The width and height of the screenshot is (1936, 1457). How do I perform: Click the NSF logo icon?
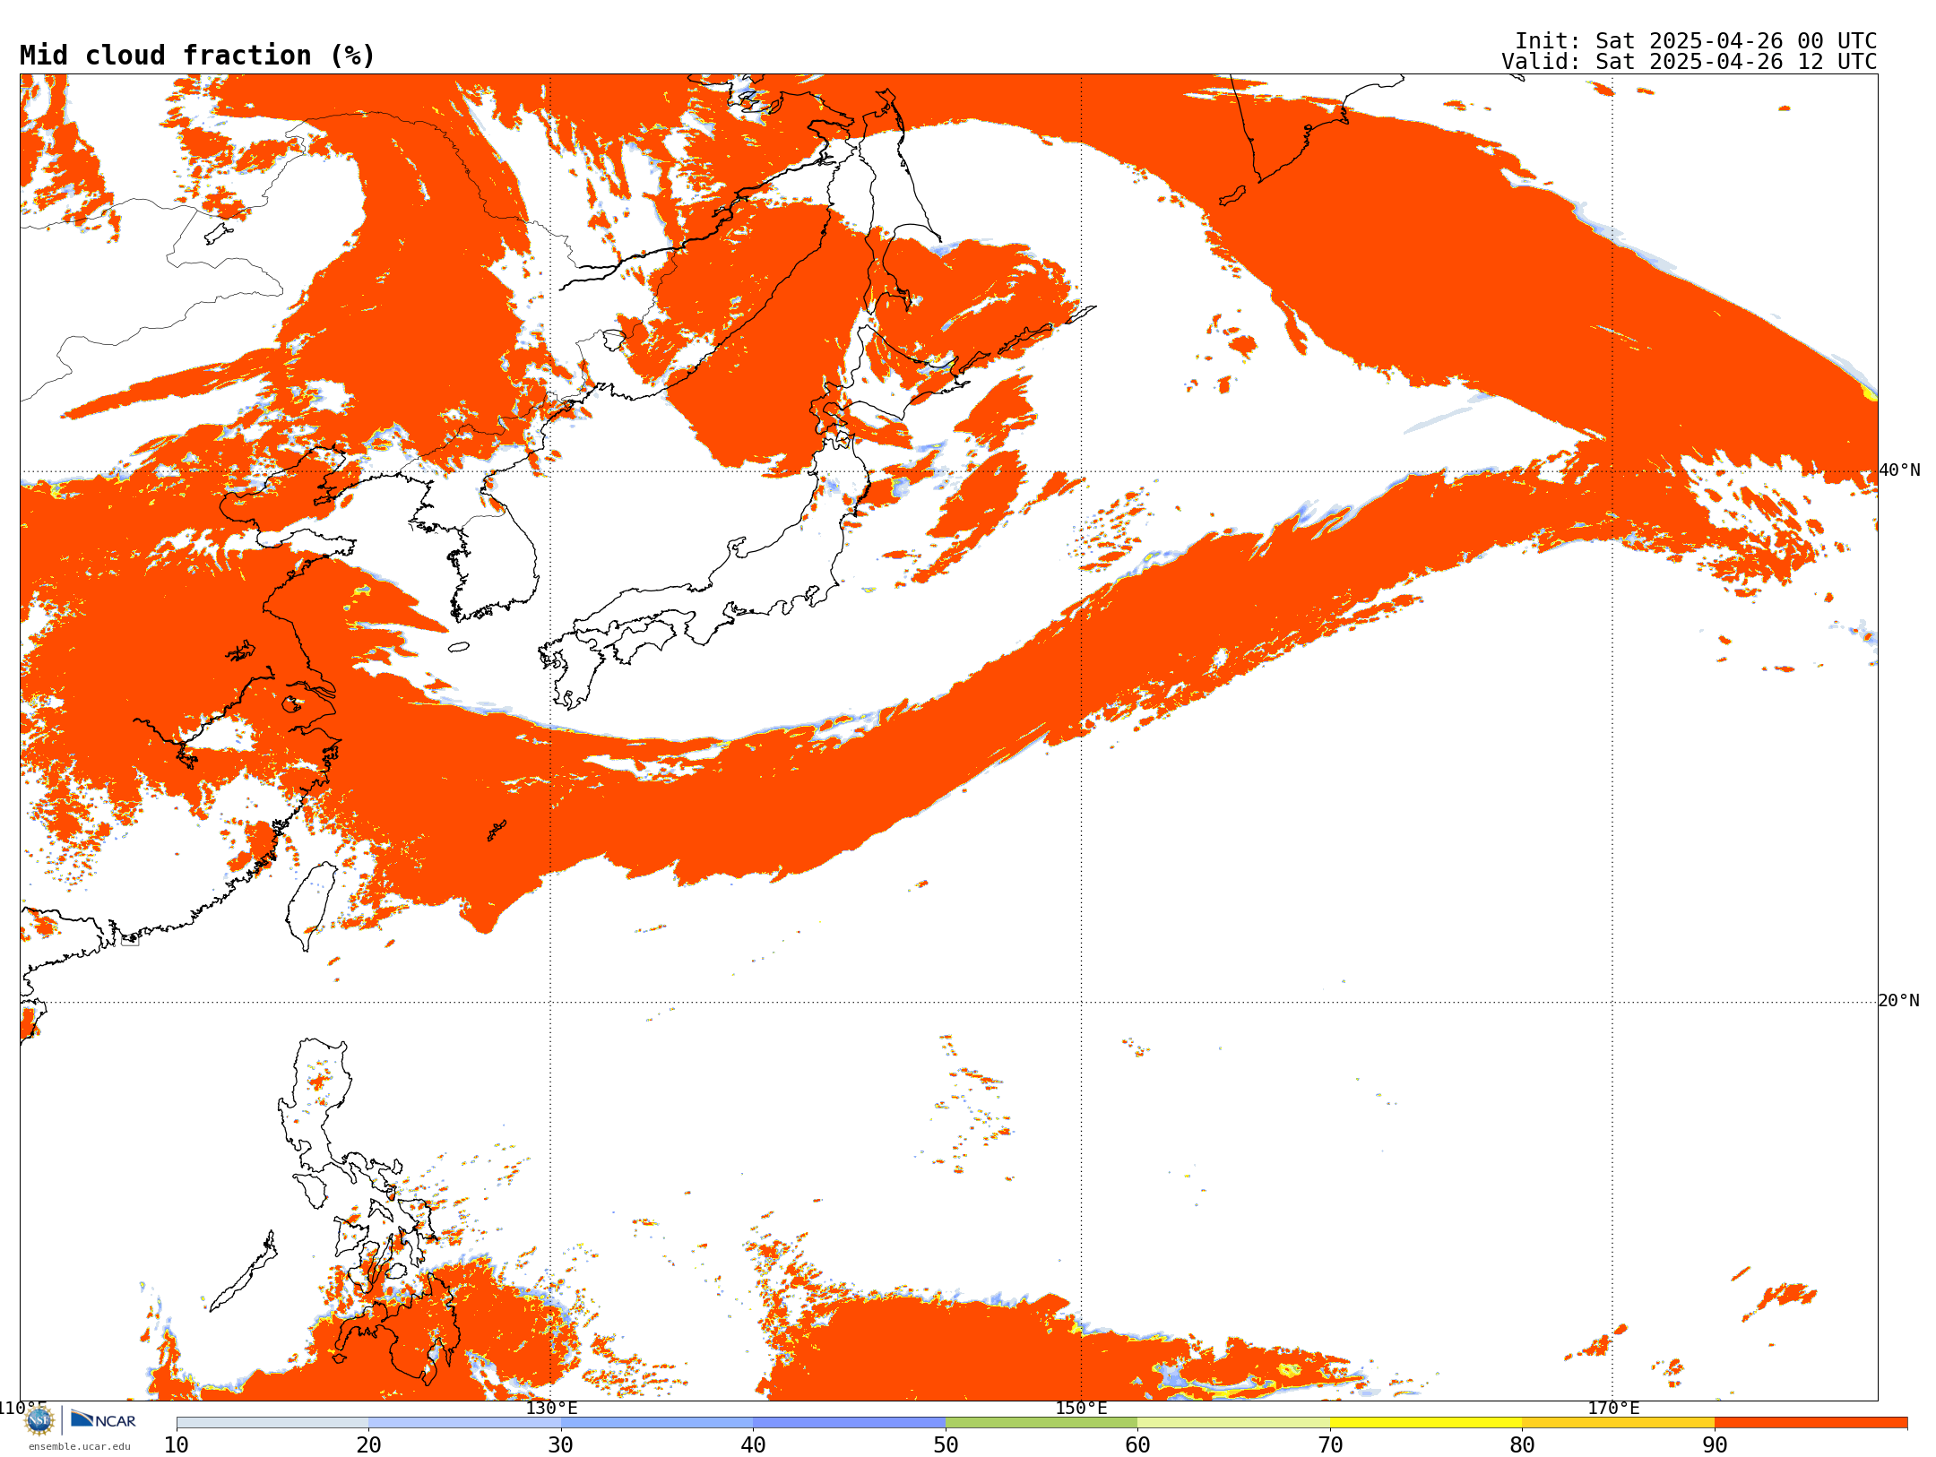pyautogui.click(x=39, y=1420)
